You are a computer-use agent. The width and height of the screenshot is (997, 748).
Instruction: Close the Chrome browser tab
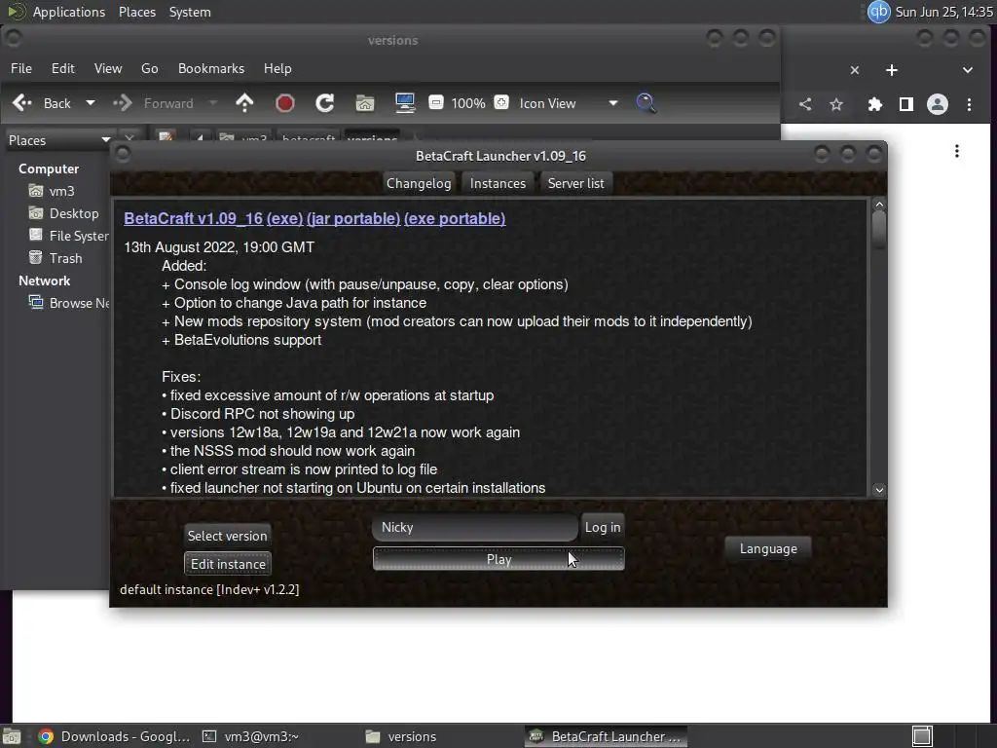pos(855,70)
